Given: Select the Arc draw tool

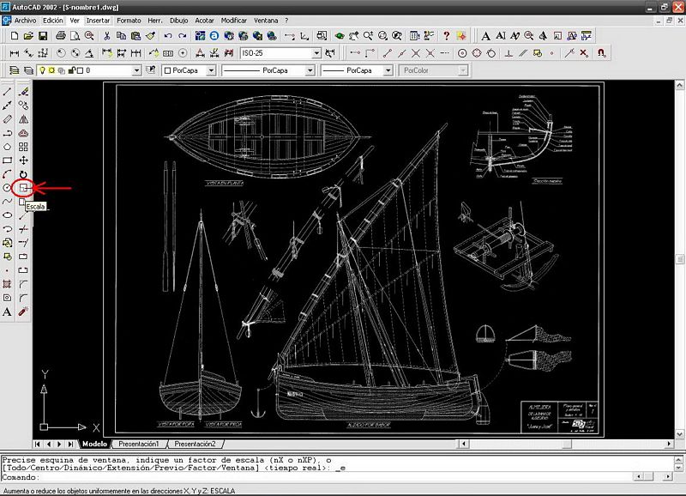Looking at the screenshot, I should pos(7,174).
